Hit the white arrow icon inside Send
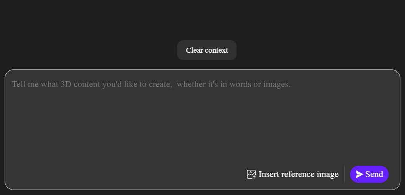405x195 pixels. click(x=359, y=174)
